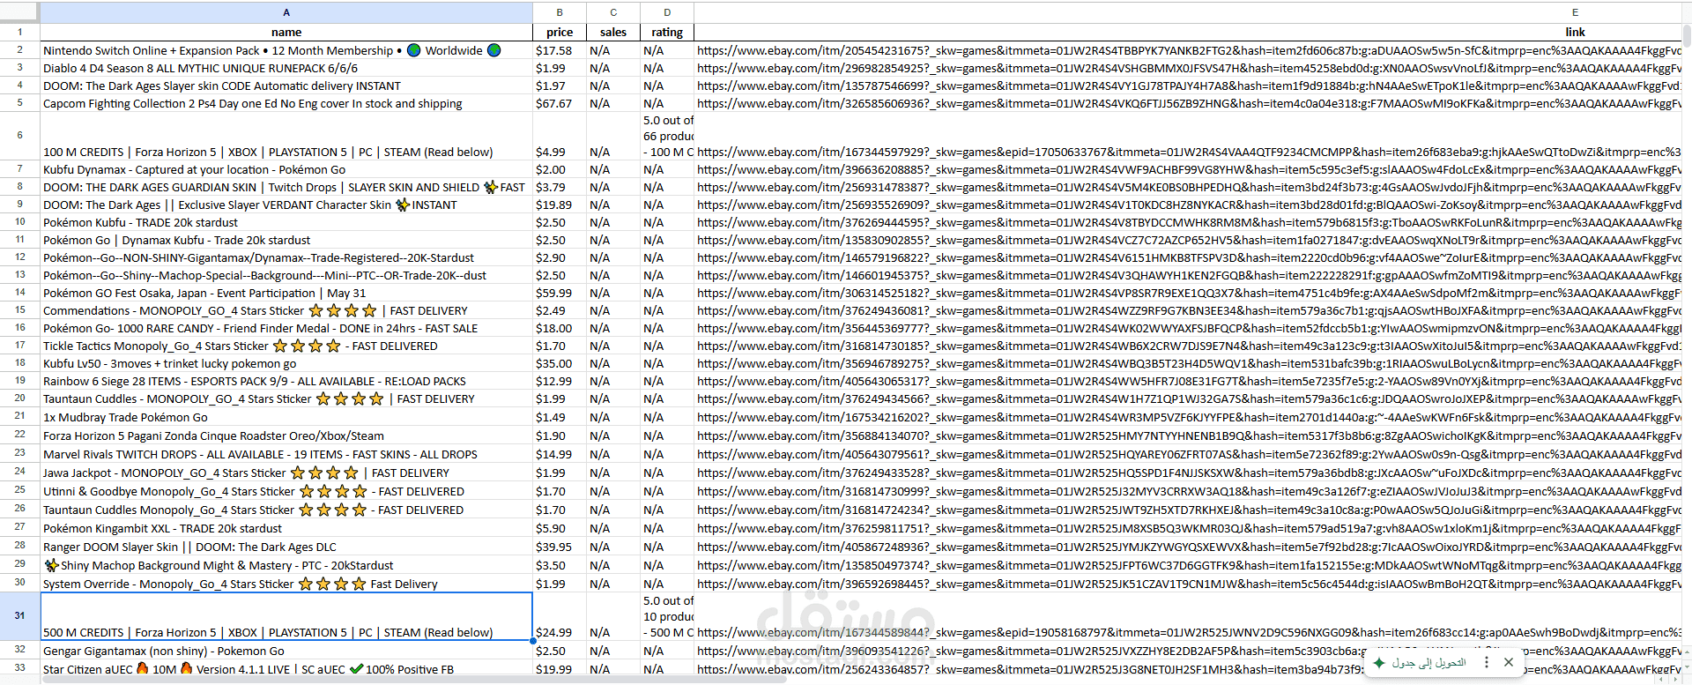This screenshot has width=1692, height=685.
Task: Select the 'Star Citizen aUEC' cell
Action: [286, 668]
